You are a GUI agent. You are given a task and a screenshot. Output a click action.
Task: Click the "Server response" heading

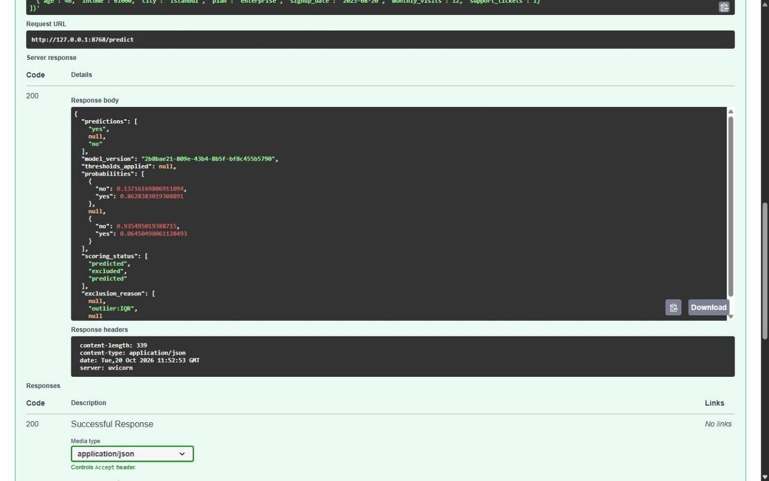pos(52,58)
